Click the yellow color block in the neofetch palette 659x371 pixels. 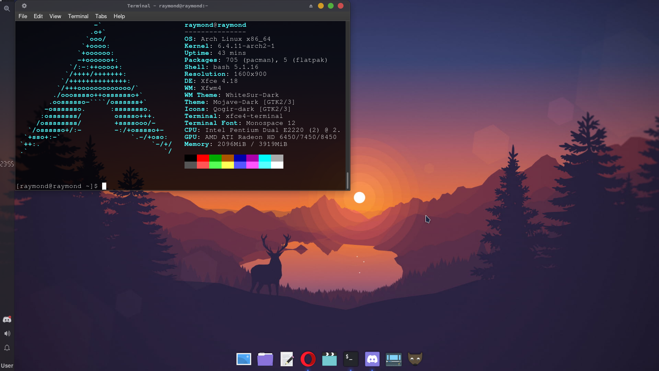[228, 165]
